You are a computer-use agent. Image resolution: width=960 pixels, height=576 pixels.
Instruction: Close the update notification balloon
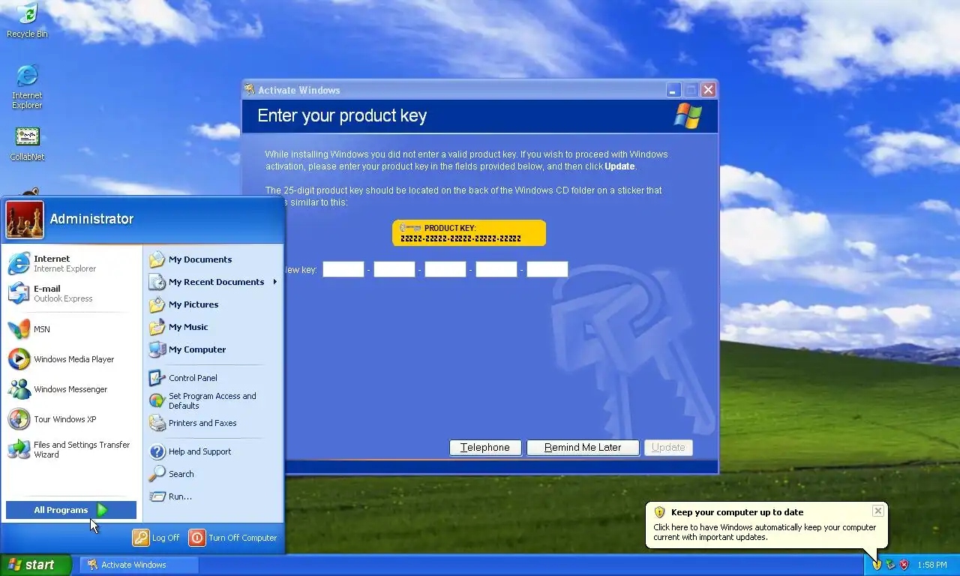877,511
